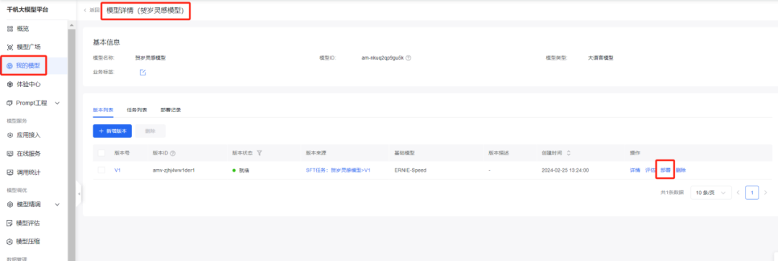Image resolution: width=778 pixels, height=261 pixels.
Task: Click the next page arrow
Action: coord(766,193)
